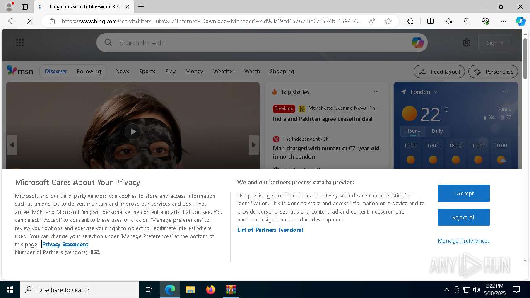Open the notification center
The height and width of the screenshot is (298, 530).
[516, 290]
